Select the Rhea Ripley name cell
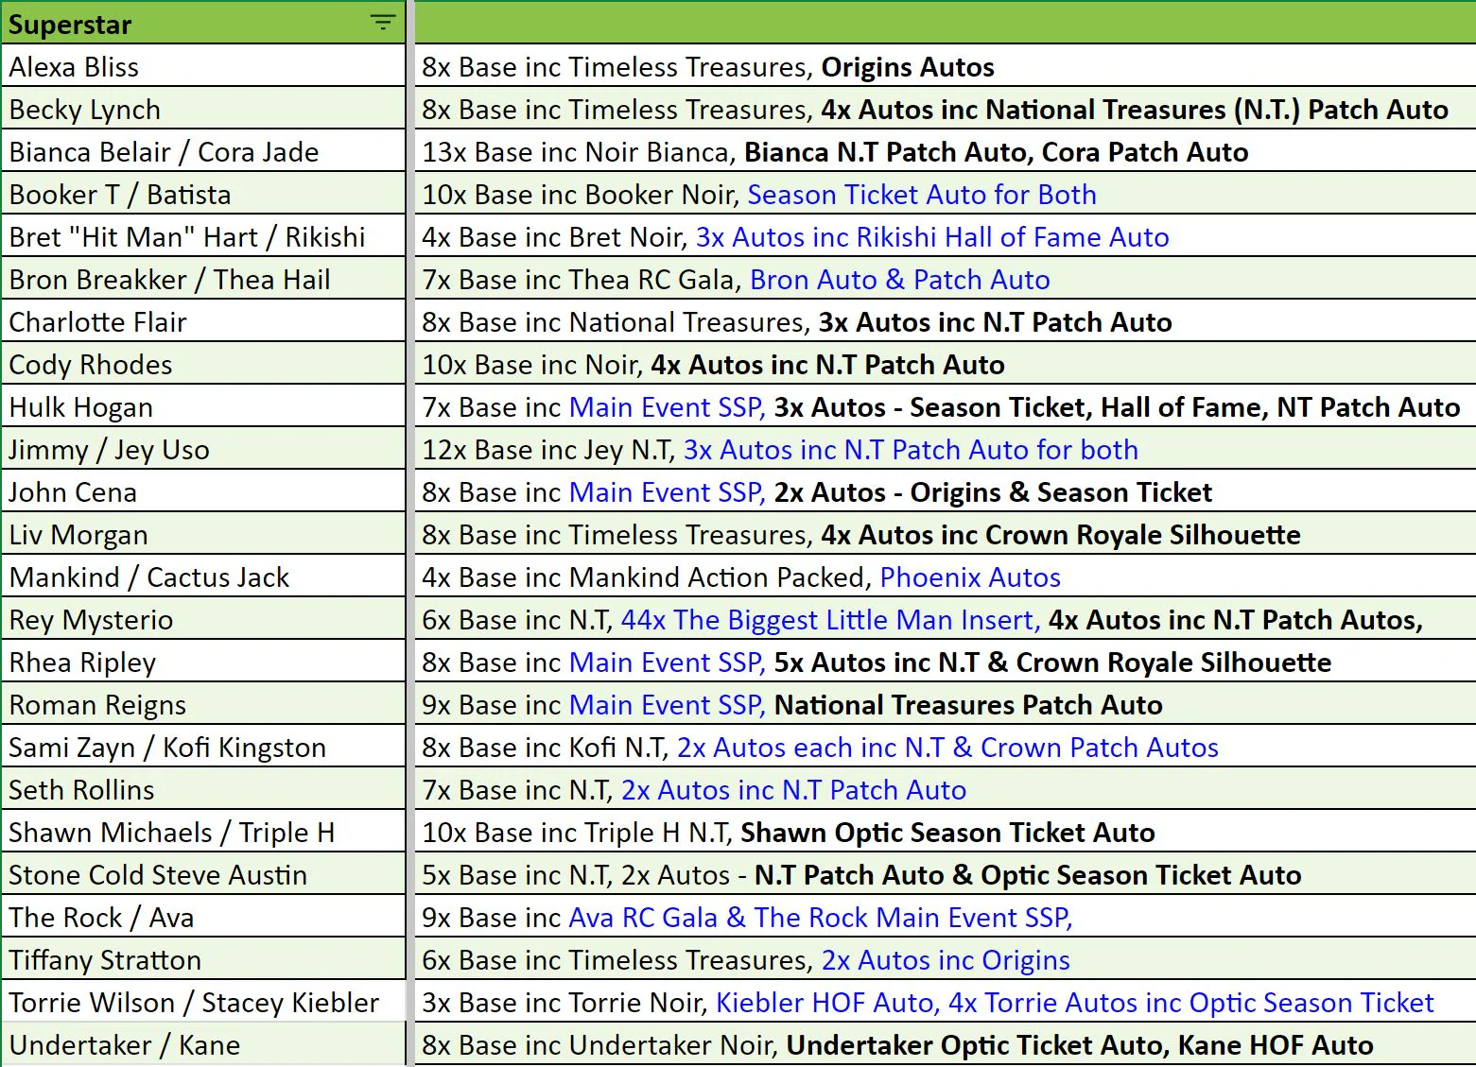Image resolution: width=1476 pixels, height=1067 pixels. (203, 662)
